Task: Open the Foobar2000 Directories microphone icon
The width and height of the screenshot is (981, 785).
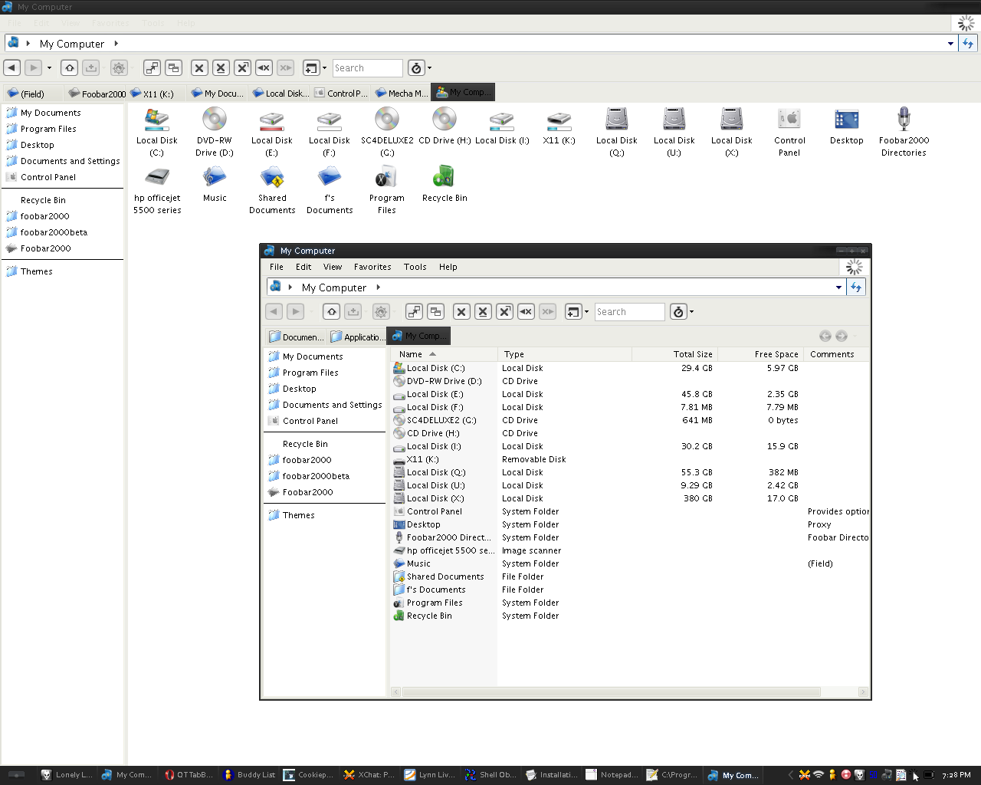Action: click(x=904, y=120)
